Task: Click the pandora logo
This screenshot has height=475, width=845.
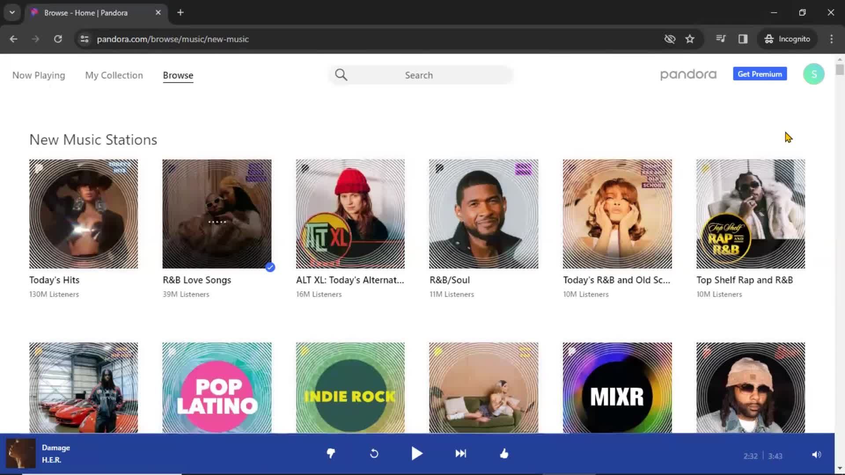Action: [688, 74]
